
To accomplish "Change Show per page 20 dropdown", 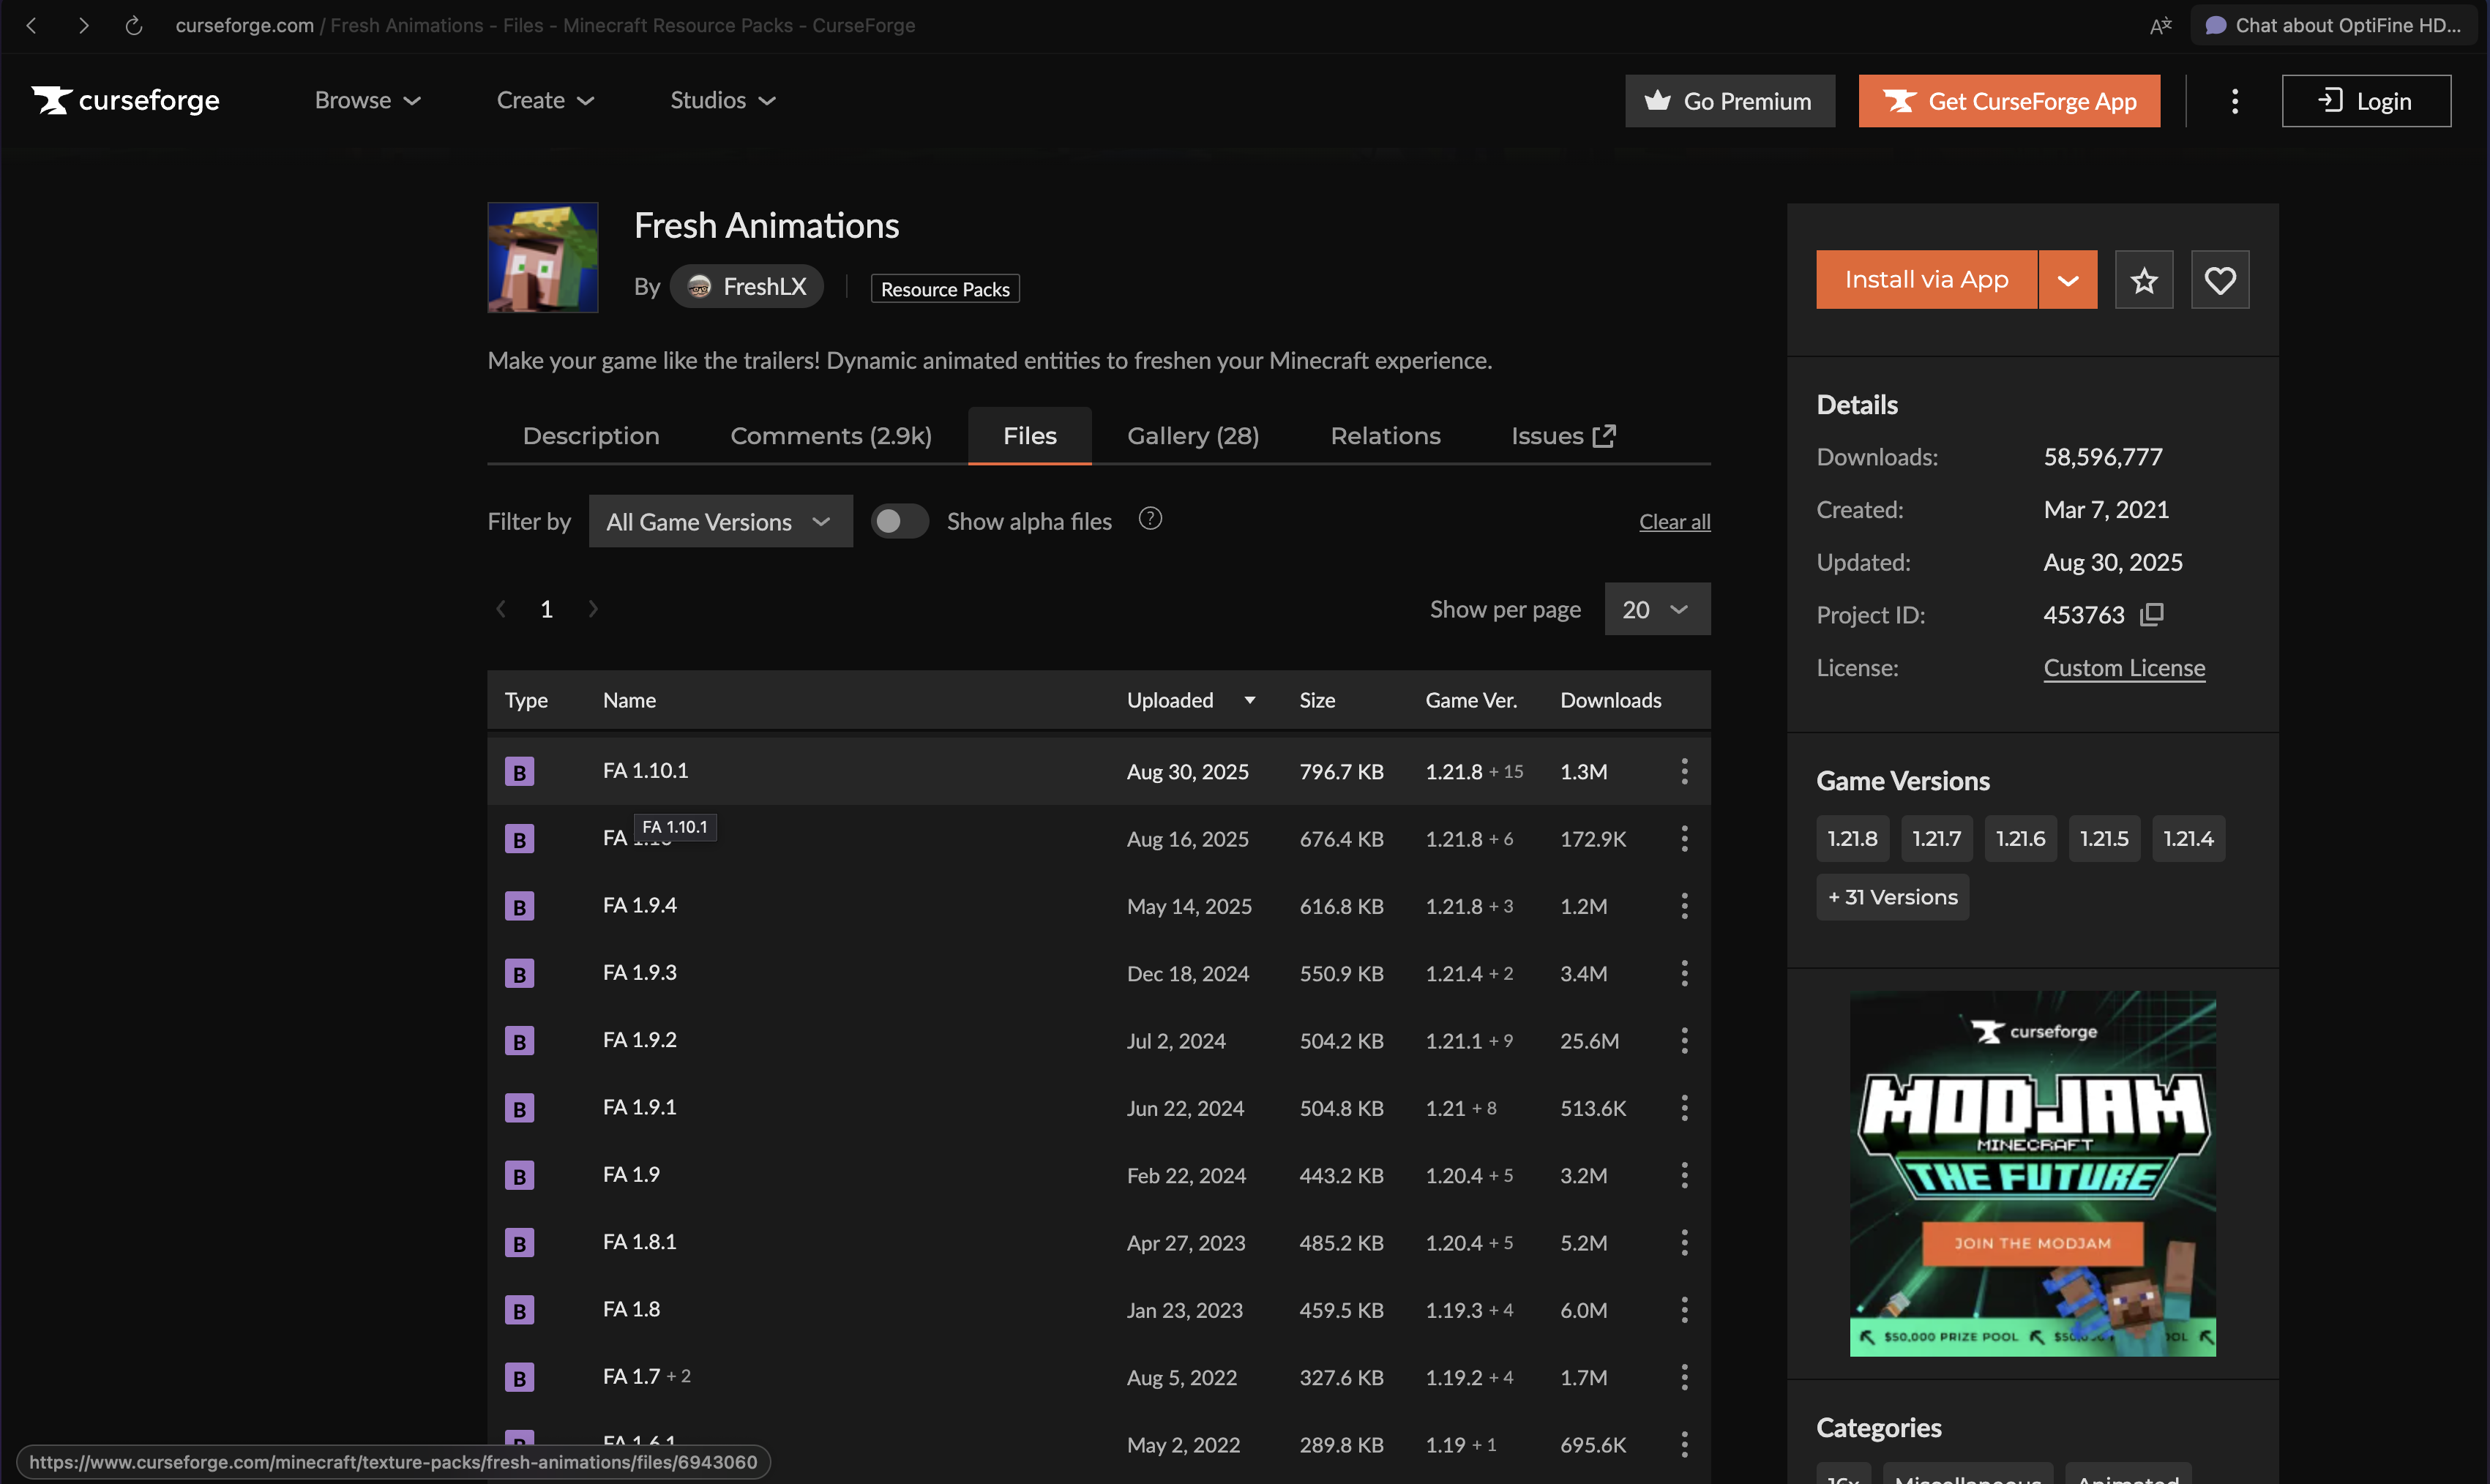I will (x=1656, y=609).
